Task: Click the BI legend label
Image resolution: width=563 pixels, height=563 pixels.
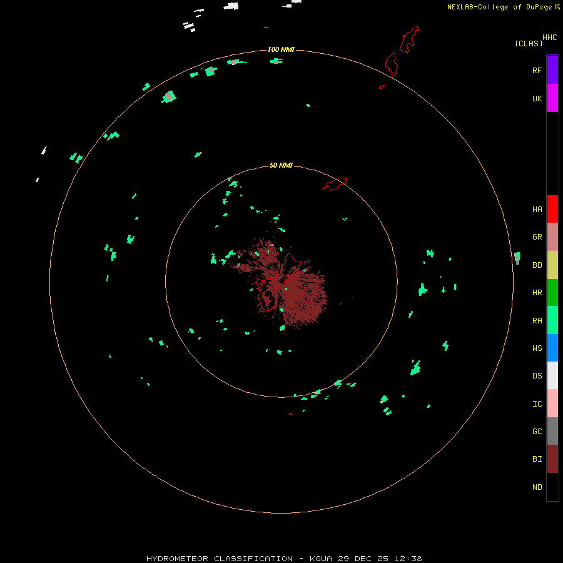Action: coord(537,459)
